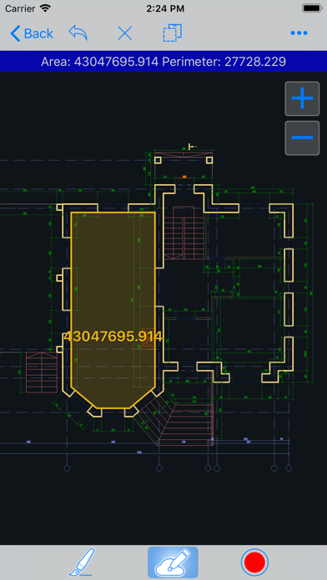
Task: Select the paintbrush tool
Action: click(82, 562)
